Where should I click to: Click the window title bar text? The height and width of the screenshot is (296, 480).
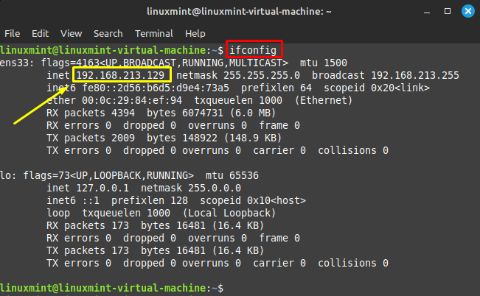coord(240,12)
